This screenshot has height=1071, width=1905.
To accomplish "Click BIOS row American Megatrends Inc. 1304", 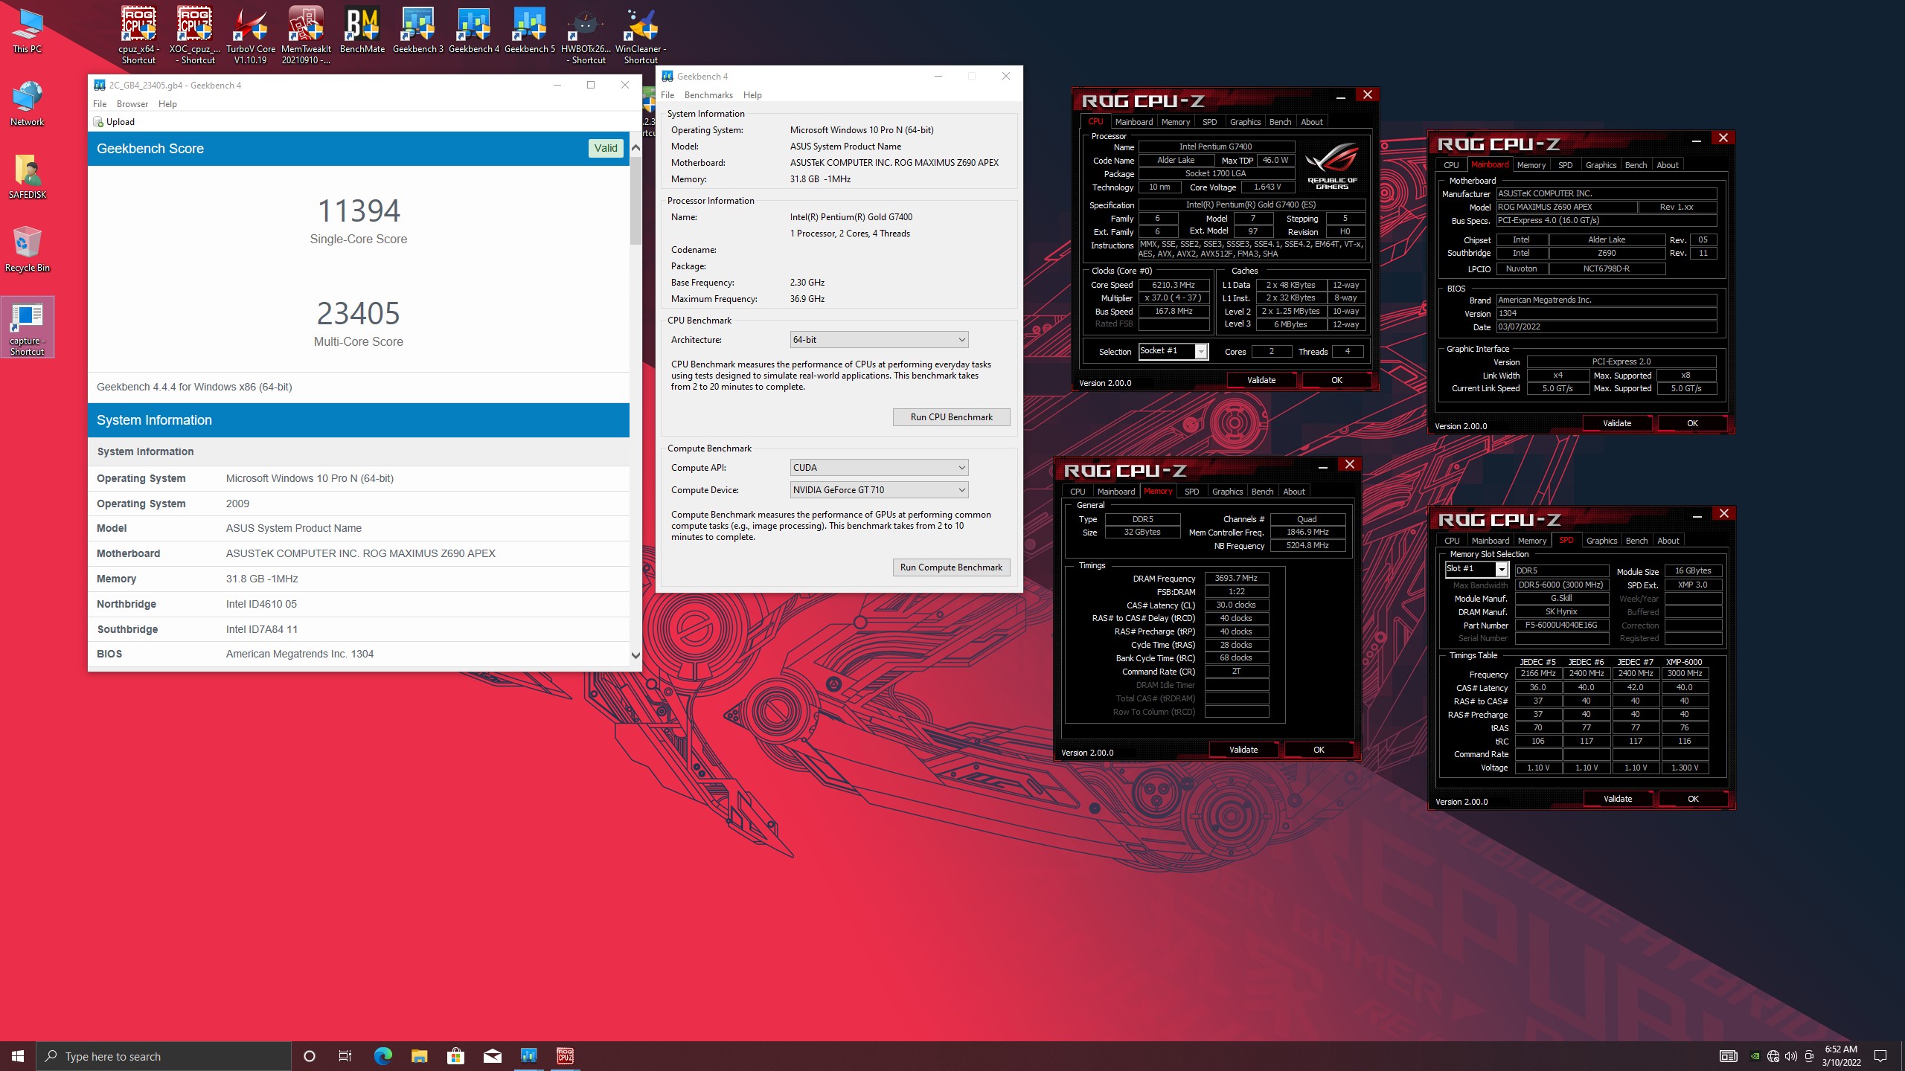I will click(x=359, y=654).
